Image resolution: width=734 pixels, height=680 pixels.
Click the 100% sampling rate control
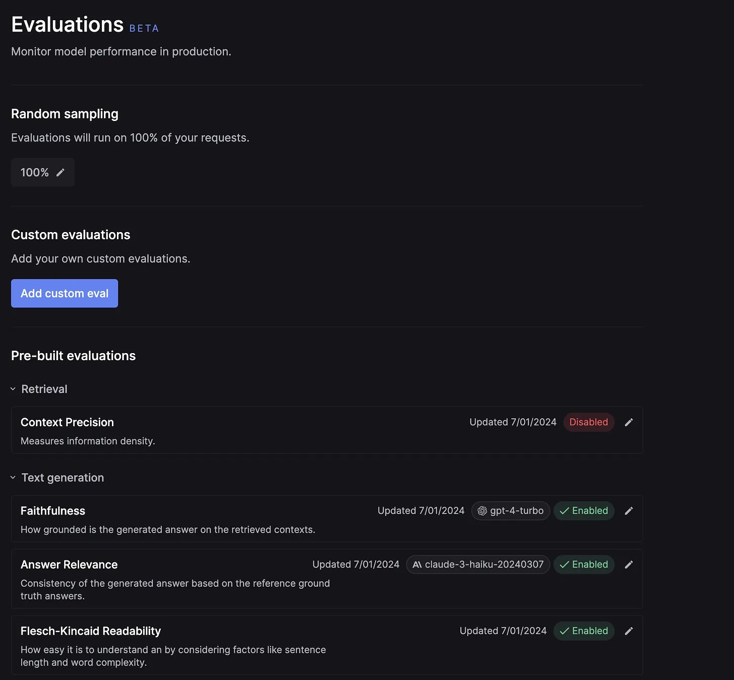[42, 172]
